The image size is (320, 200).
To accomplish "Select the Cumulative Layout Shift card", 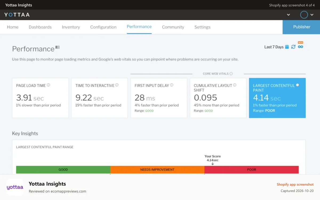I will point(218,98).
